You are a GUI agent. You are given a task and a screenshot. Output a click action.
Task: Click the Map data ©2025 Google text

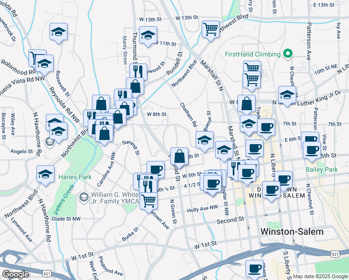click(320, 276)
